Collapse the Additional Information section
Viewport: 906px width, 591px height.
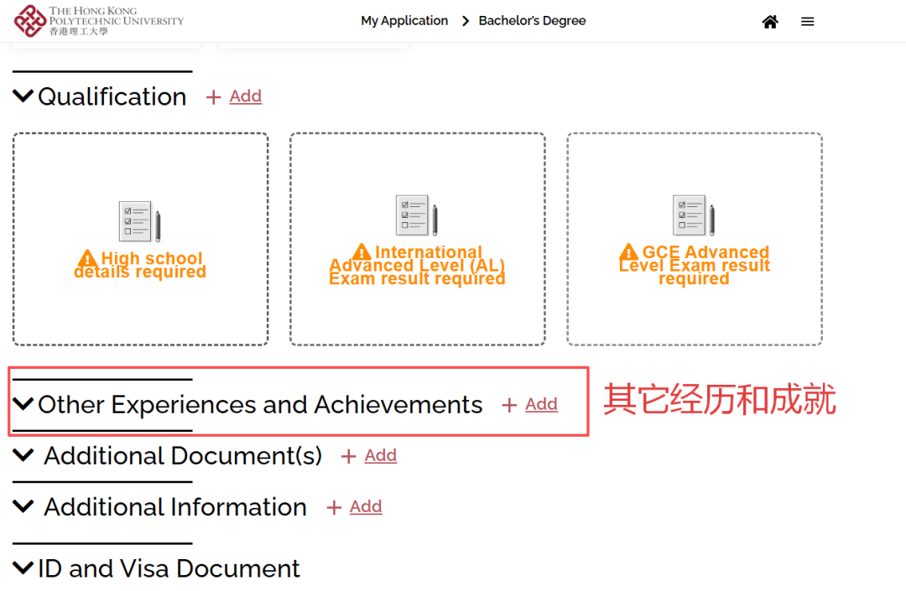(23, 506)
